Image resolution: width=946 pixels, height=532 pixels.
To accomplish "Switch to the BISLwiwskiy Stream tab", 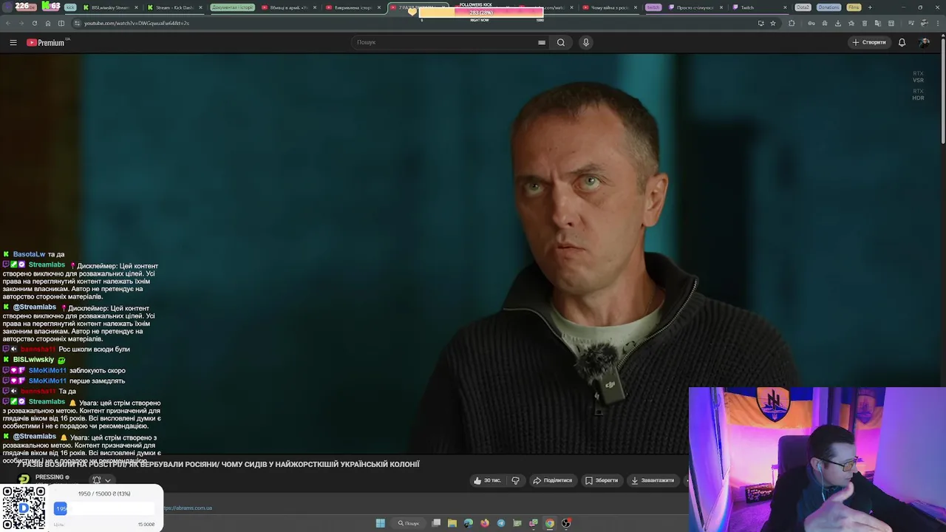I will [x=109, y=7].
